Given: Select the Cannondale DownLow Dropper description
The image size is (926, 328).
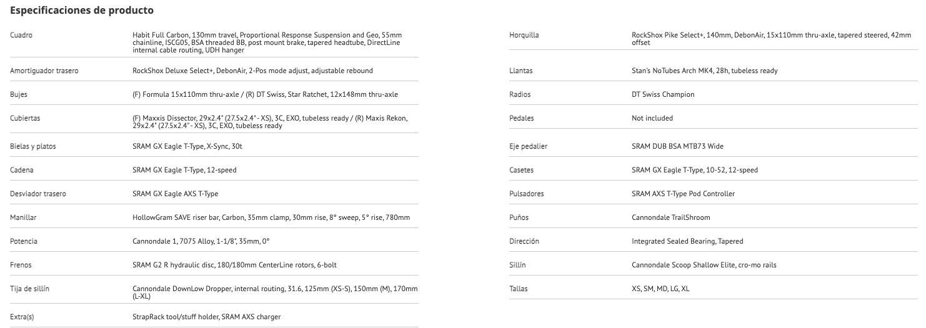Looking at the screenshot, I should click(275, 292).
